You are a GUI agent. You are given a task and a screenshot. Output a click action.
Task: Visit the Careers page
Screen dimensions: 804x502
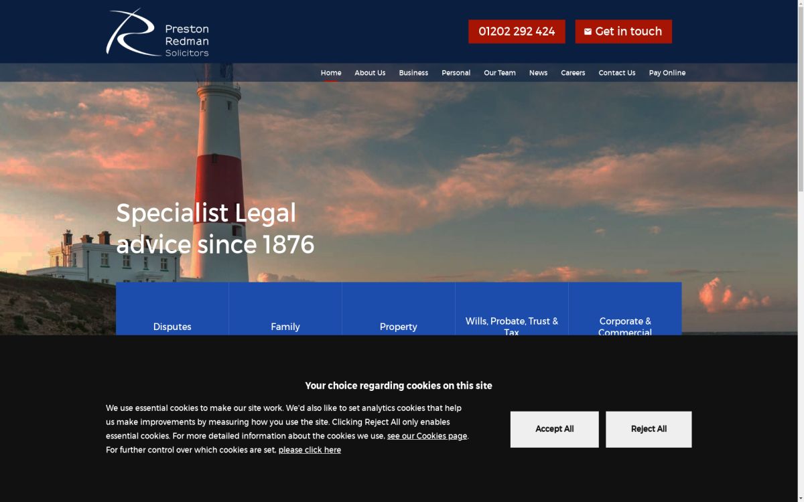click(573, 73)
